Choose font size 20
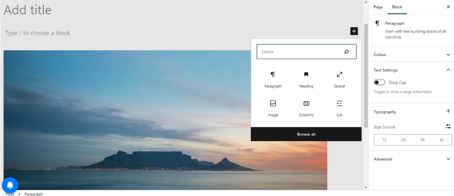 (x=403, y=140)
